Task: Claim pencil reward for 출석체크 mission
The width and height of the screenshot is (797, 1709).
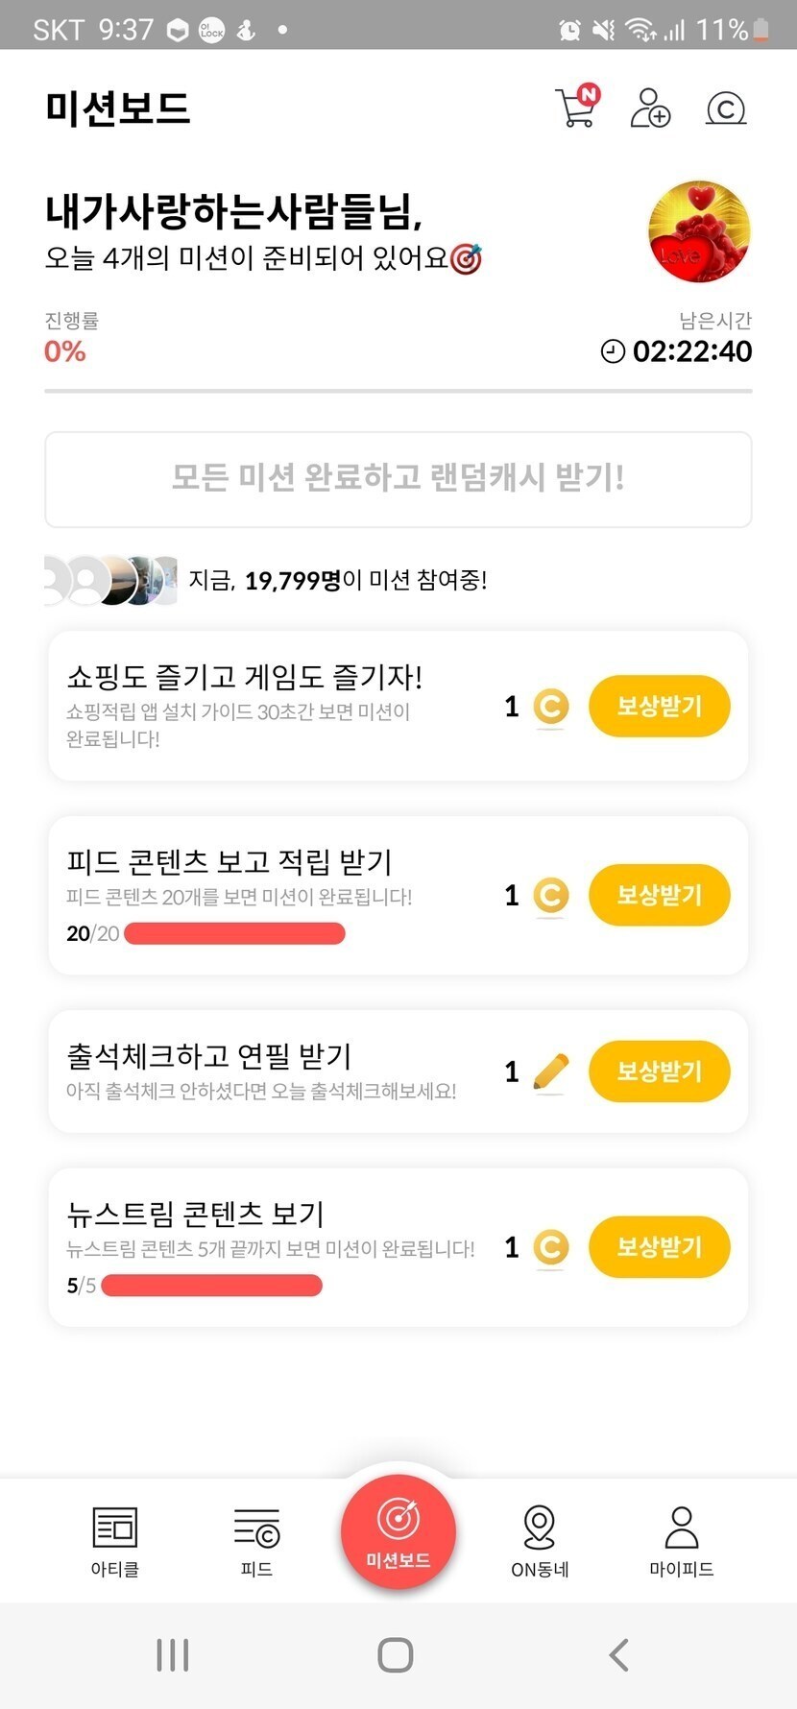Action: (659, 1071)
